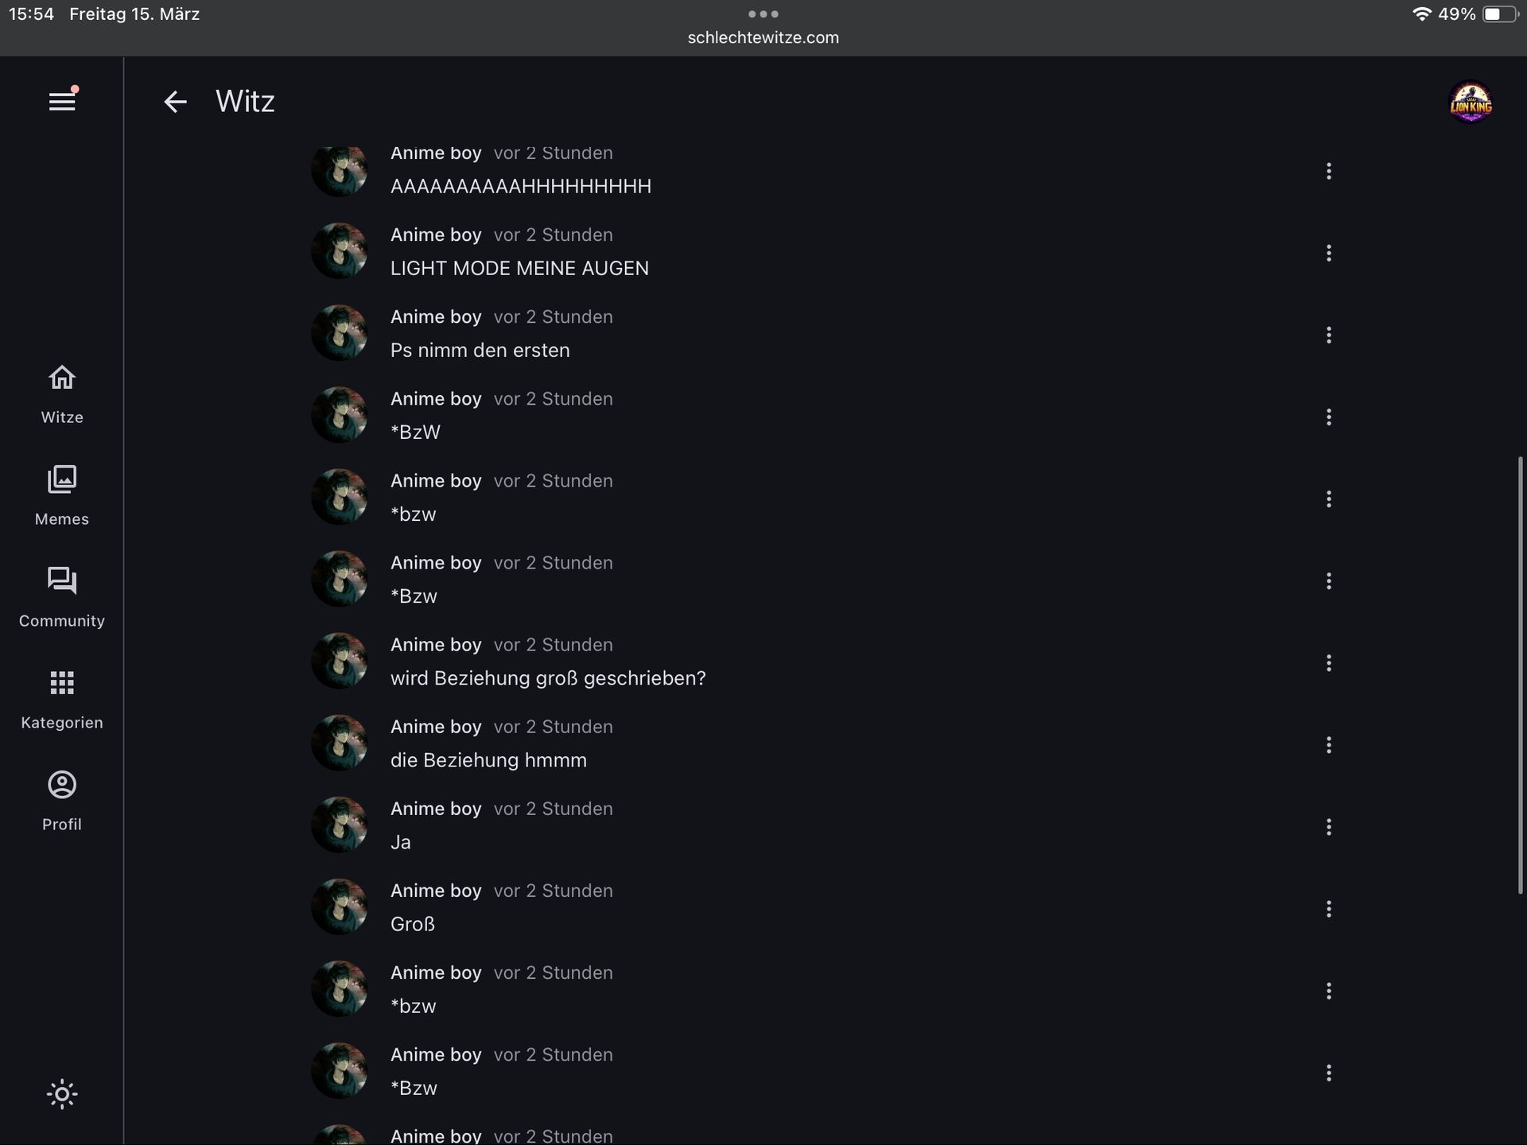Tap the three-dot multitasking control at top

[763, 14]
